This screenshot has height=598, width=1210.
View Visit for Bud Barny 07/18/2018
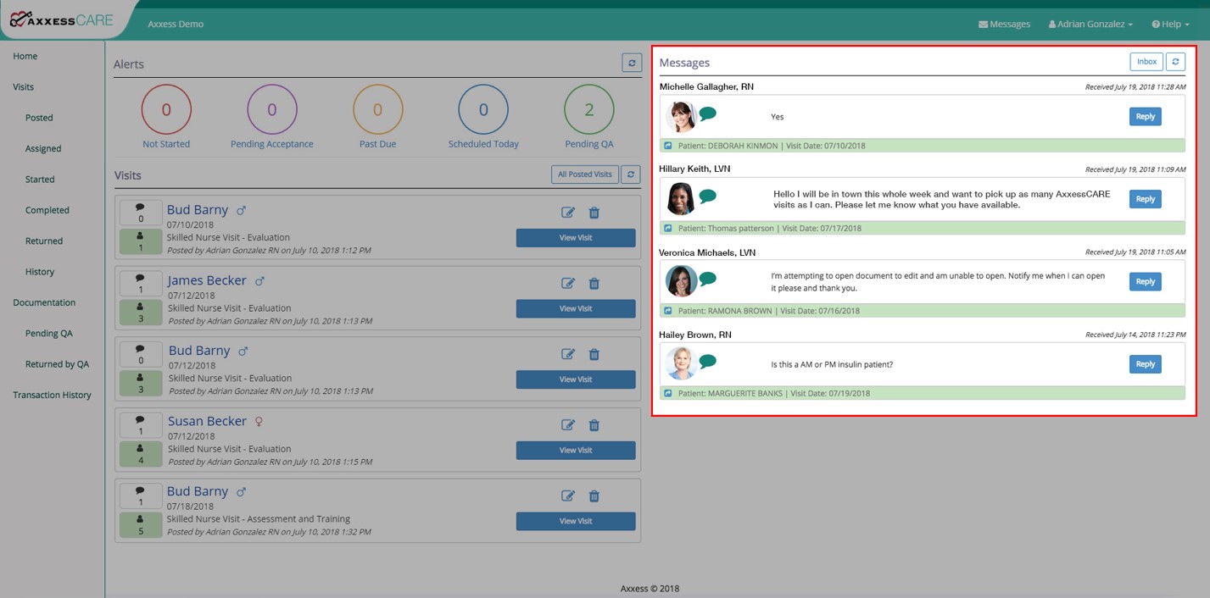(576, 521)
